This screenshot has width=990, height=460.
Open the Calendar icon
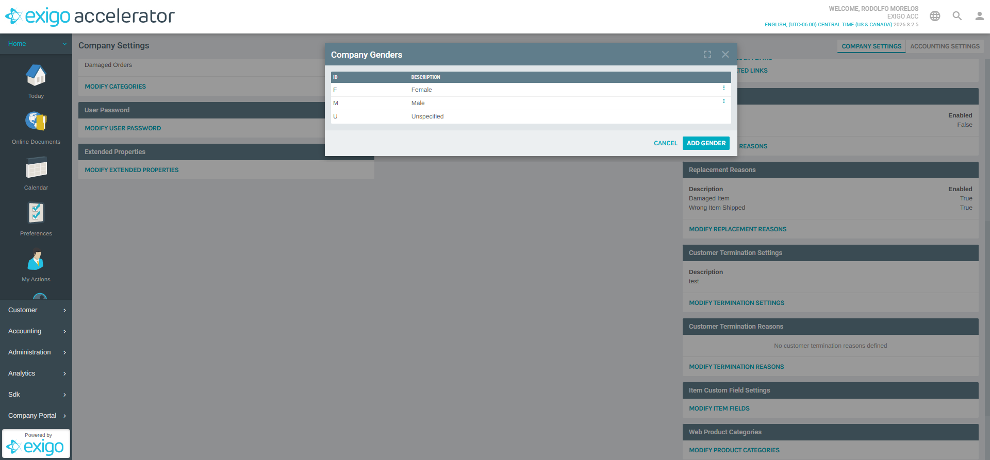tap(36, 167)
